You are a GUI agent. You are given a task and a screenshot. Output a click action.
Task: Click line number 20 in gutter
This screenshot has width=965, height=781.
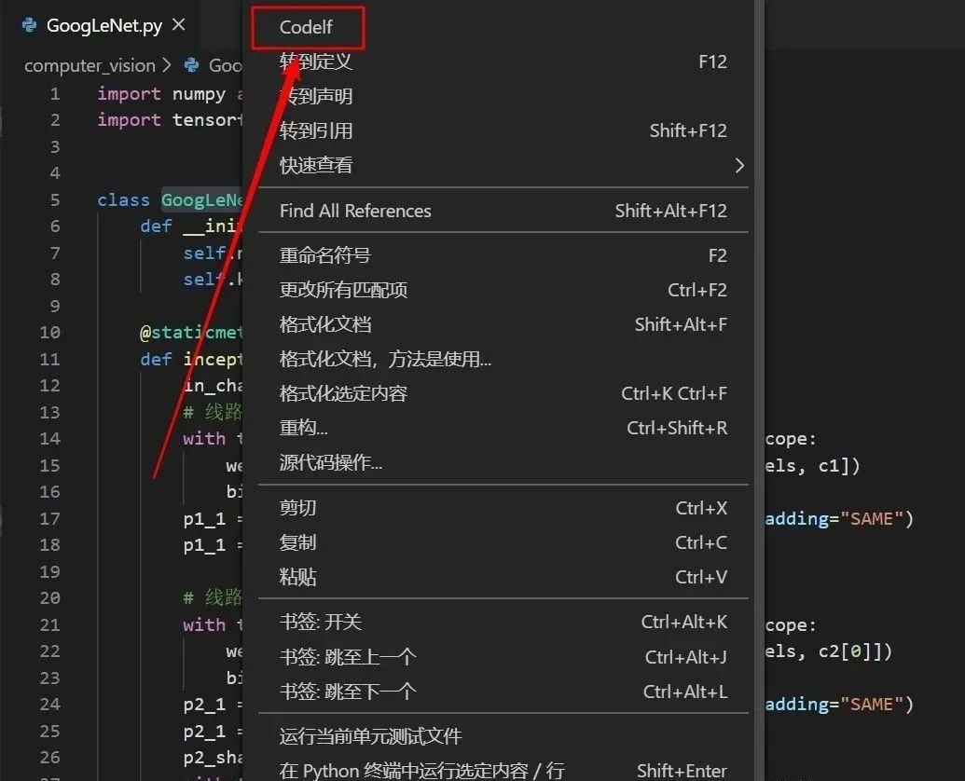click(49, 597)
